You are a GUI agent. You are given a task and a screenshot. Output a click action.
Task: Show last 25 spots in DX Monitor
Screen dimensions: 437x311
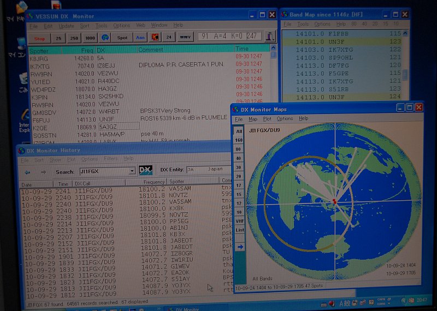(x=58, y=38)
